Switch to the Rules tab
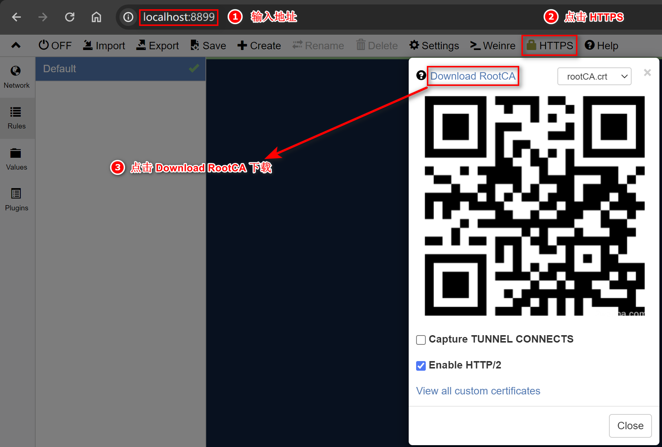Viewport: 662px width, 447px height. [17, 118]
